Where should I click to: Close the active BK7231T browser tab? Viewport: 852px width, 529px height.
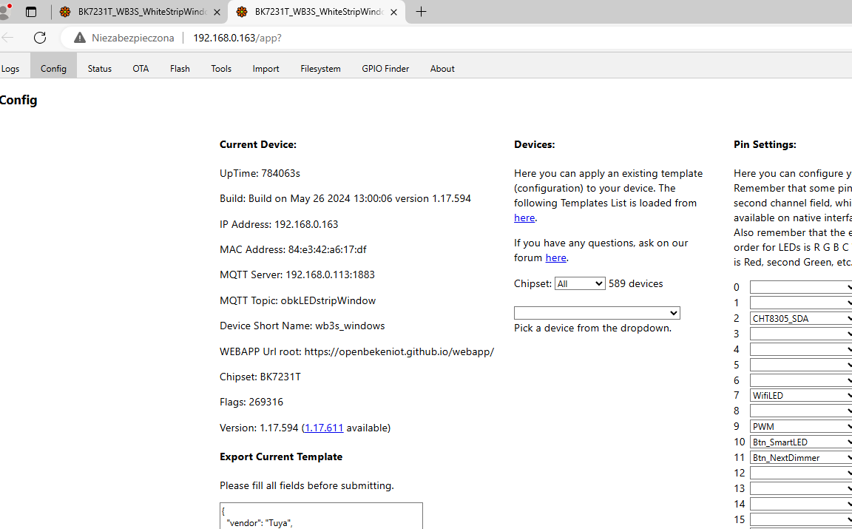[394, 12]
